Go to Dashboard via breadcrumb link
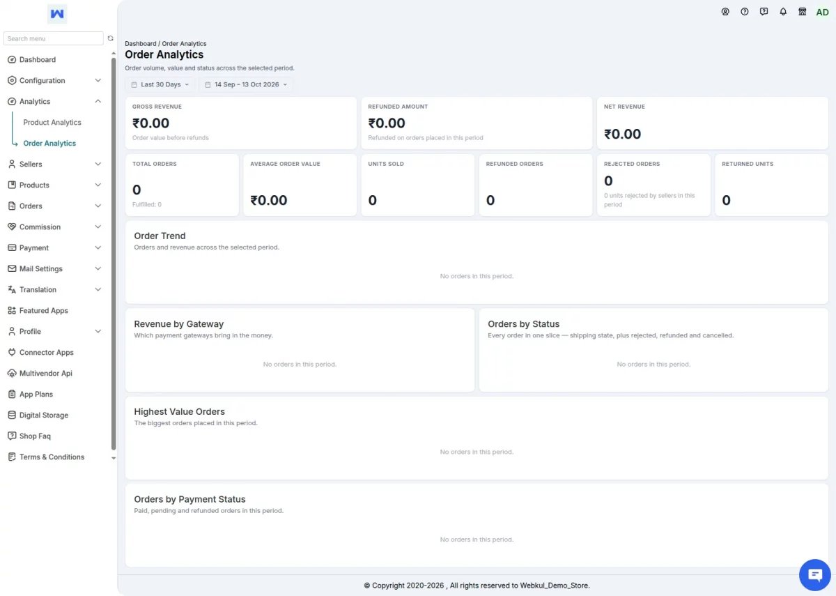Screen dimensions: 836x596 click(x=141, y=44)
